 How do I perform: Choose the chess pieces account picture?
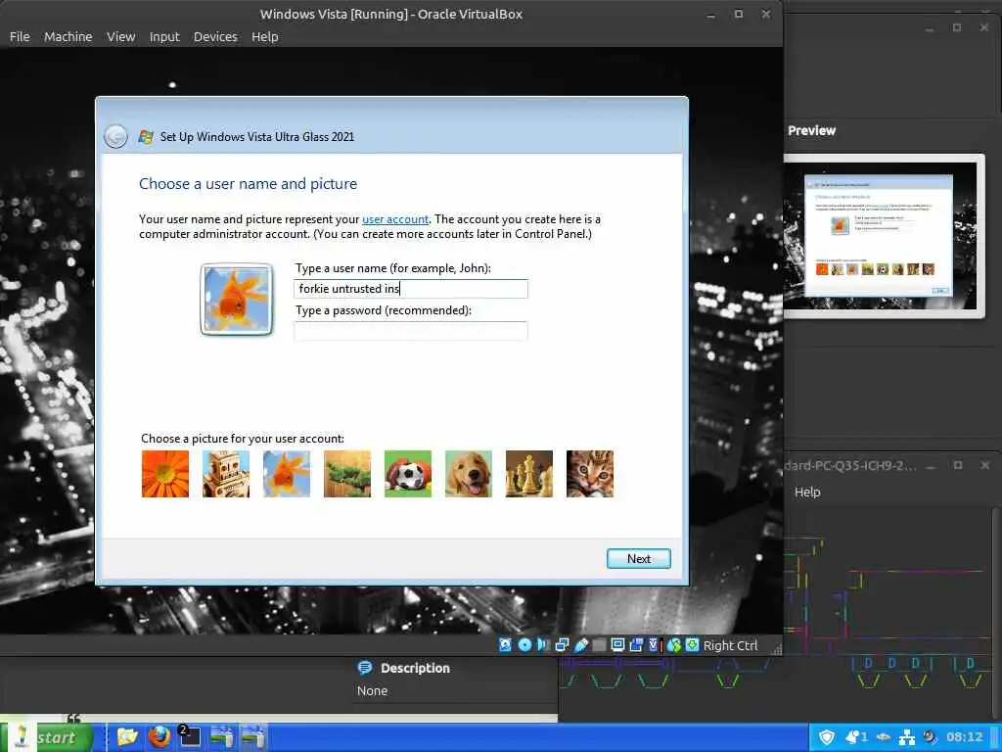tap(529, 474)
